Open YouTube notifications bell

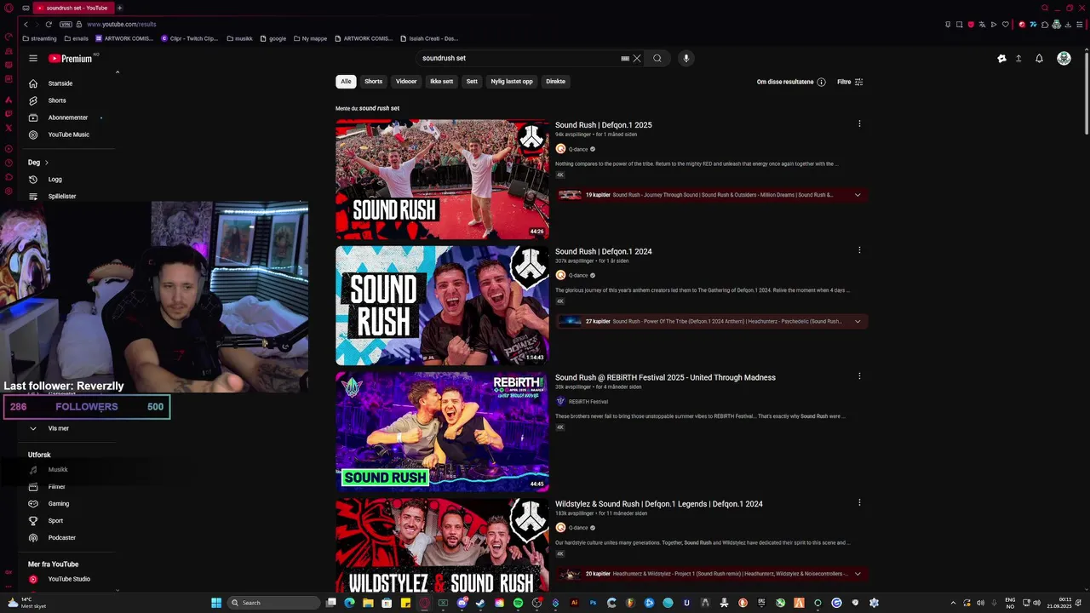click(1039, 58)
